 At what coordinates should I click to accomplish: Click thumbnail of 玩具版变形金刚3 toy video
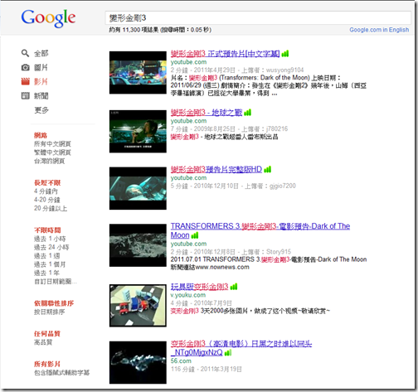tap(138, 306)
